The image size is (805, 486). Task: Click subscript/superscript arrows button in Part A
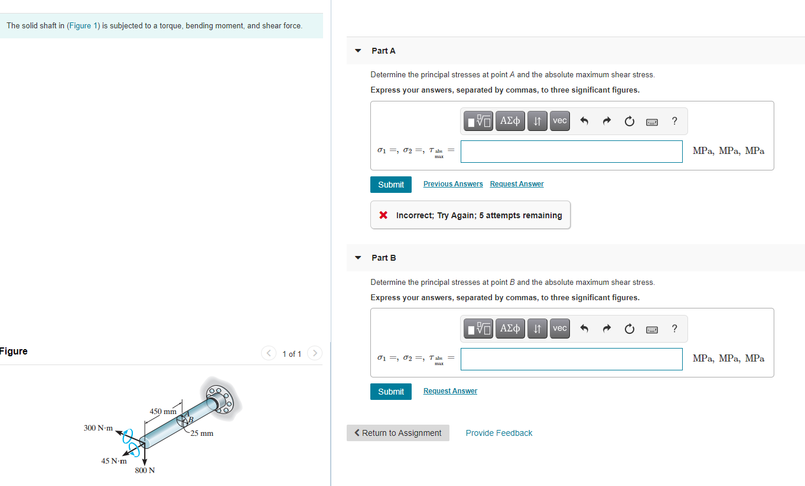click(x=537, y=121)
